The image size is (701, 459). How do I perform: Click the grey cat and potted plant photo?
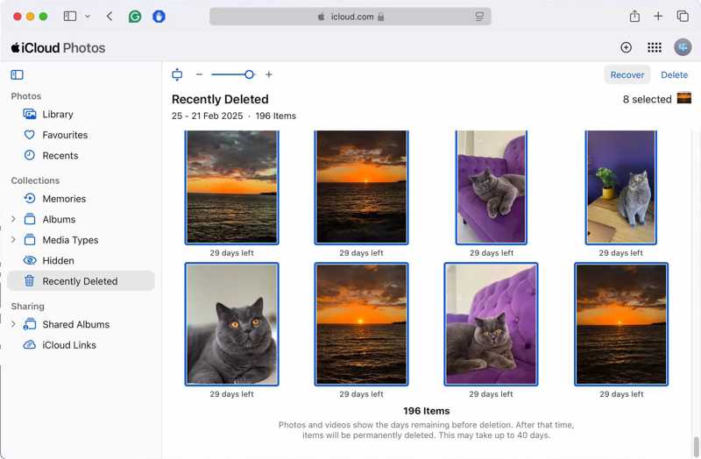point(621,187)
